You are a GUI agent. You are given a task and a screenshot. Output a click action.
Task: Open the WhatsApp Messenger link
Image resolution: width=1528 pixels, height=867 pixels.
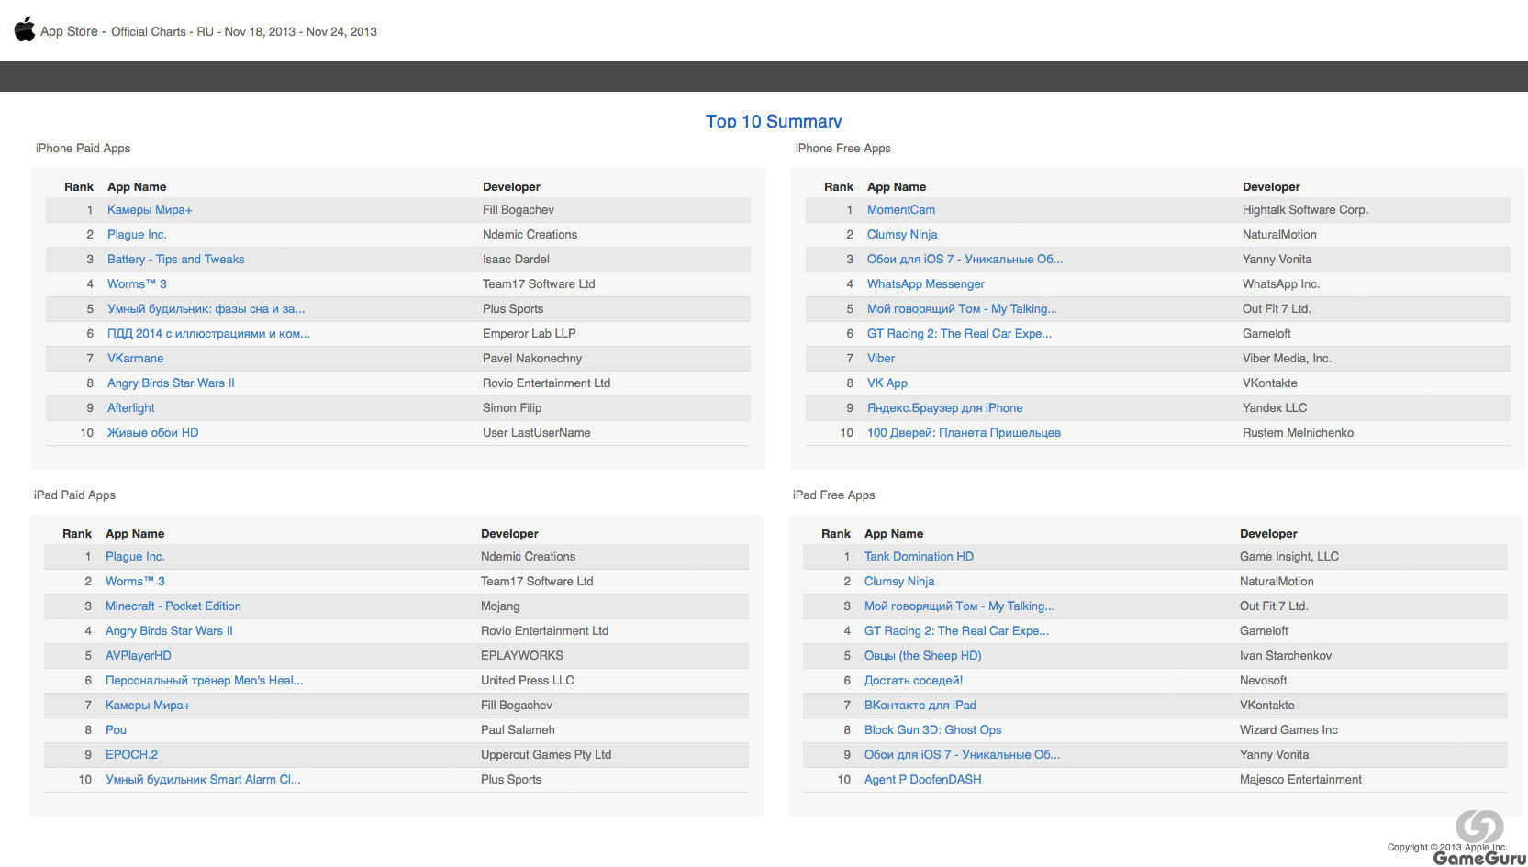(x=926, y=284)
